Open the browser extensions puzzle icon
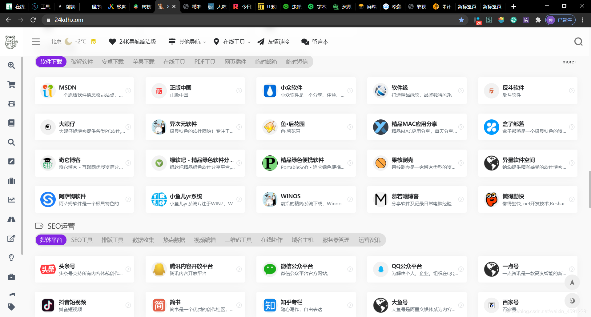 (x=538, y=20)
